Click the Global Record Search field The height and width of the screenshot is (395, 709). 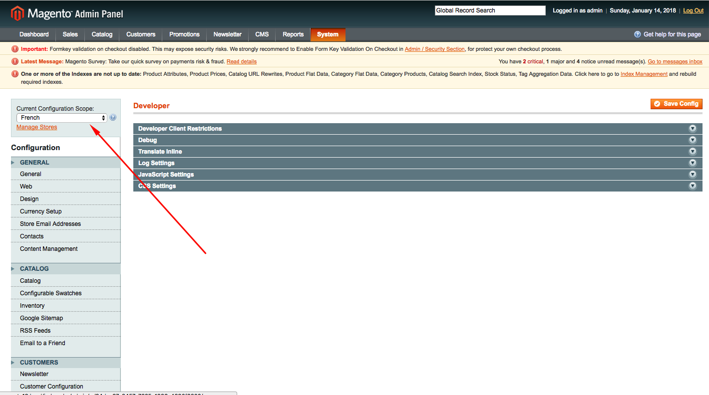click(489, 10)
